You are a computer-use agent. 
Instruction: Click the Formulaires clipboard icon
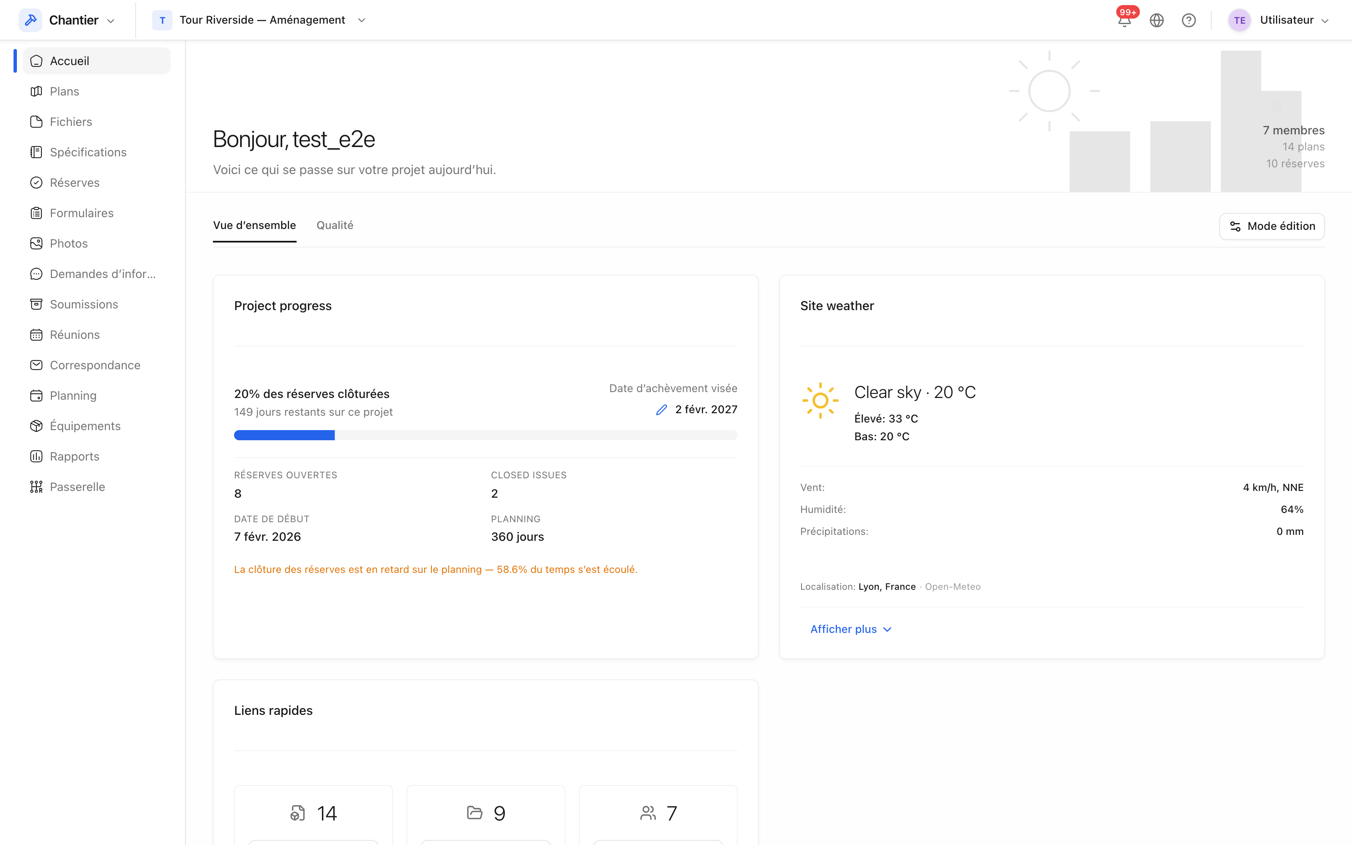pyautogui.click(x=36, y=213)
